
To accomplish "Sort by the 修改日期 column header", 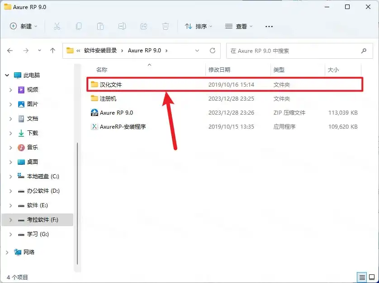I will 219,70.
